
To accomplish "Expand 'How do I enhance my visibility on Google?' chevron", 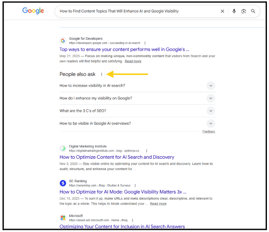I will 211,98.
